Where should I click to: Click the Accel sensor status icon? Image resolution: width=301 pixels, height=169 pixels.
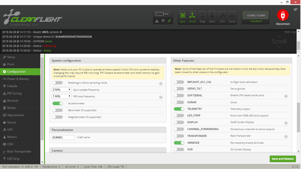(x=192, y=17)
